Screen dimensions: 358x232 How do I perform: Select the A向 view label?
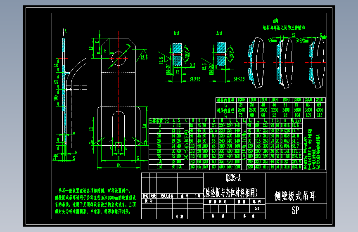(x=275, y=21)
